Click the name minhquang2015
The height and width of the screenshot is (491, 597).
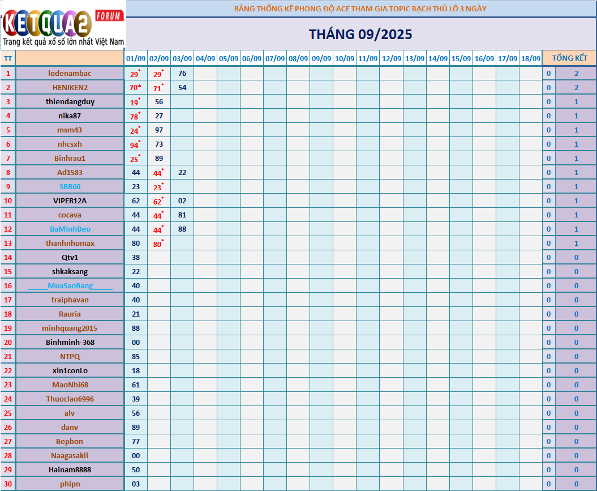click(x=70, y=328)
